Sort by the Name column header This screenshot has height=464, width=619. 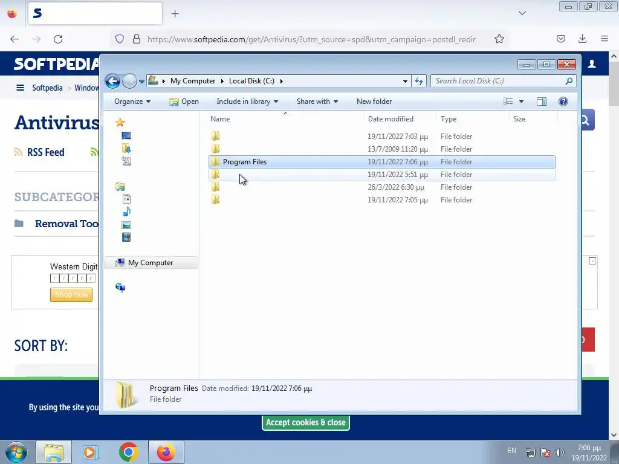[285, 119]
